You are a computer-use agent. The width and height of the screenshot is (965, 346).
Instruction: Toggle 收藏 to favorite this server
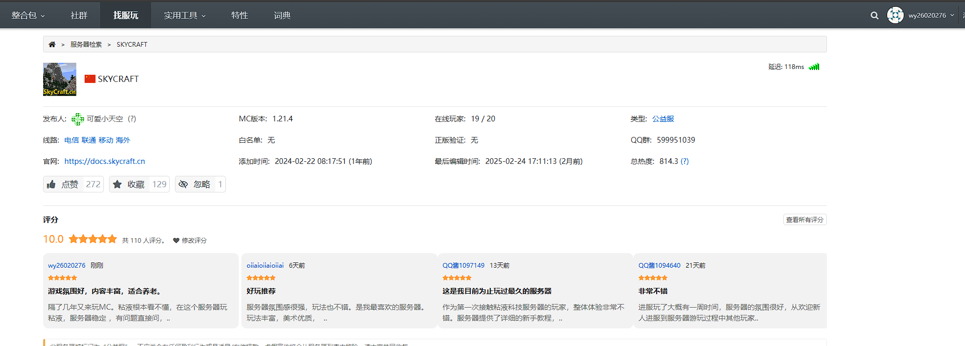pos(139,184)
